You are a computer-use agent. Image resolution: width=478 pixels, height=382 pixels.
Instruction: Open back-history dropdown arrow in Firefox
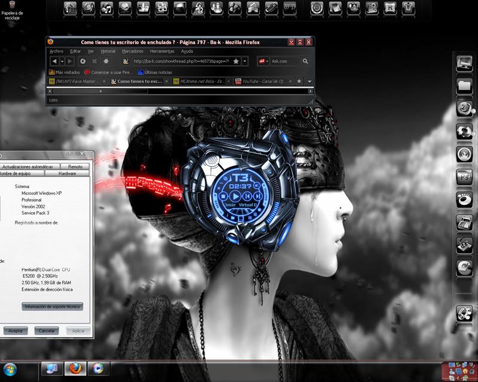pos(62,61)
